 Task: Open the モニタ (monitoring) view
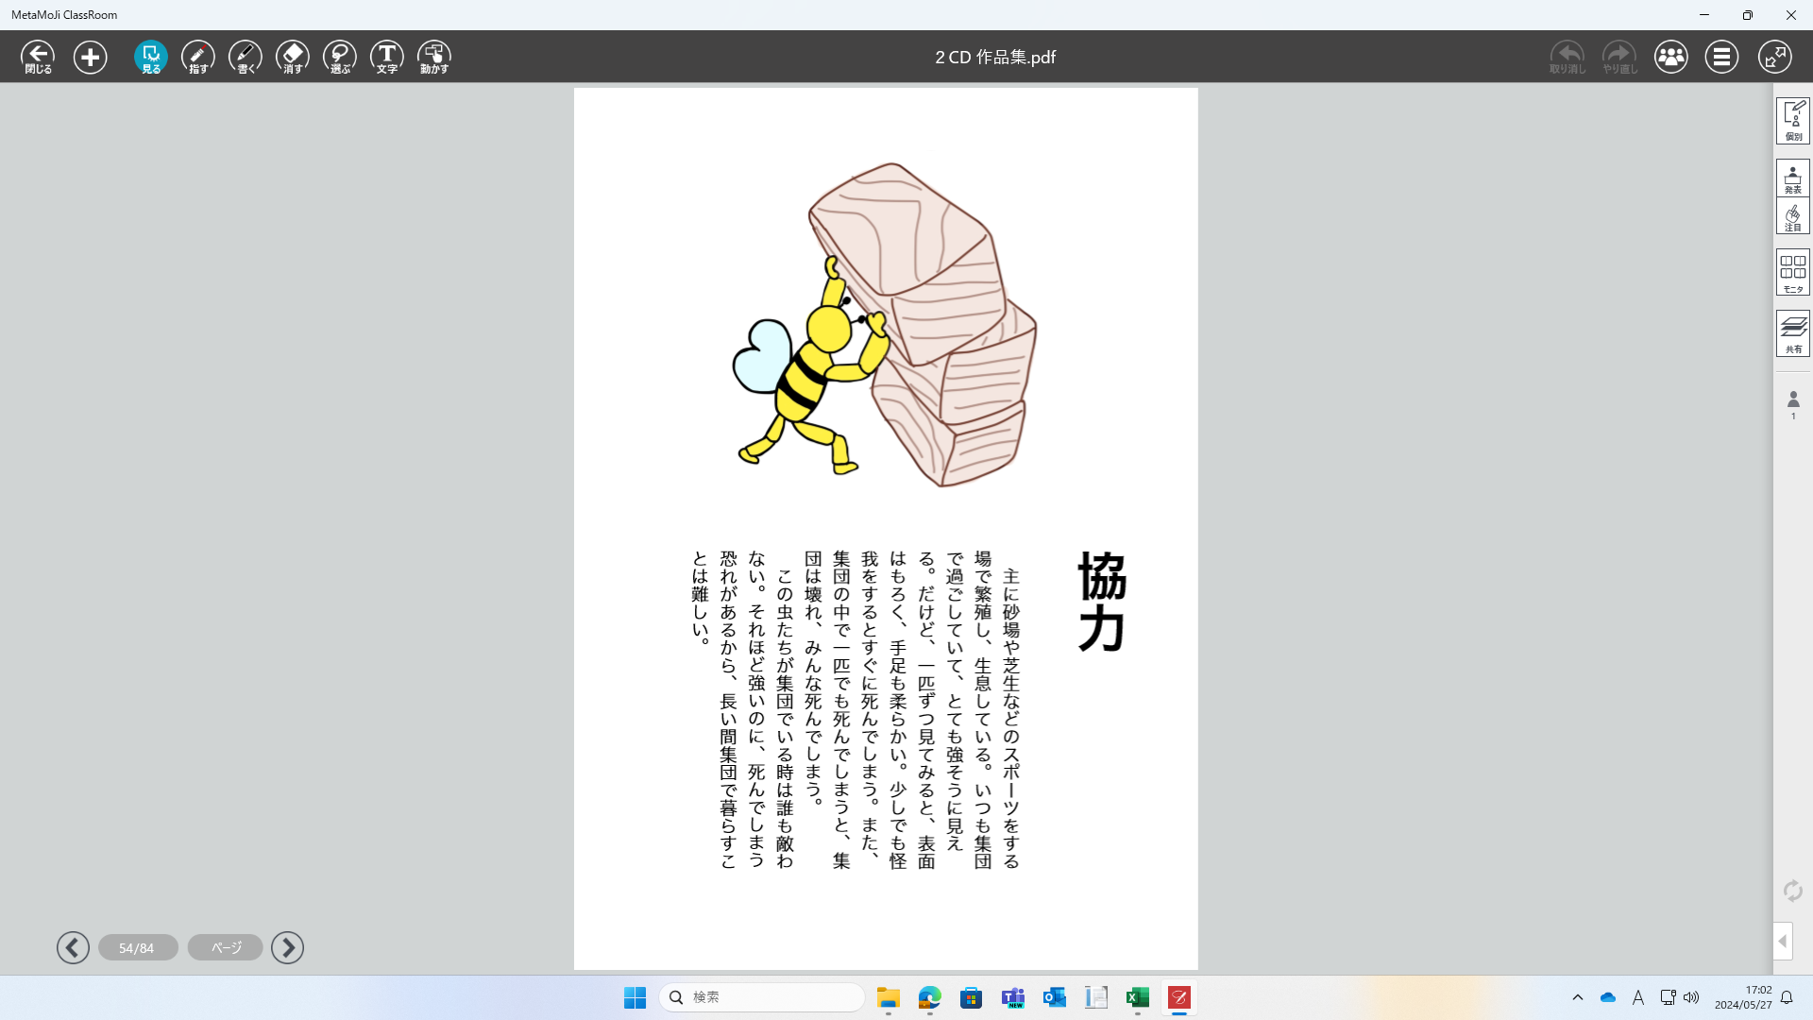[x=1792, y=272]
